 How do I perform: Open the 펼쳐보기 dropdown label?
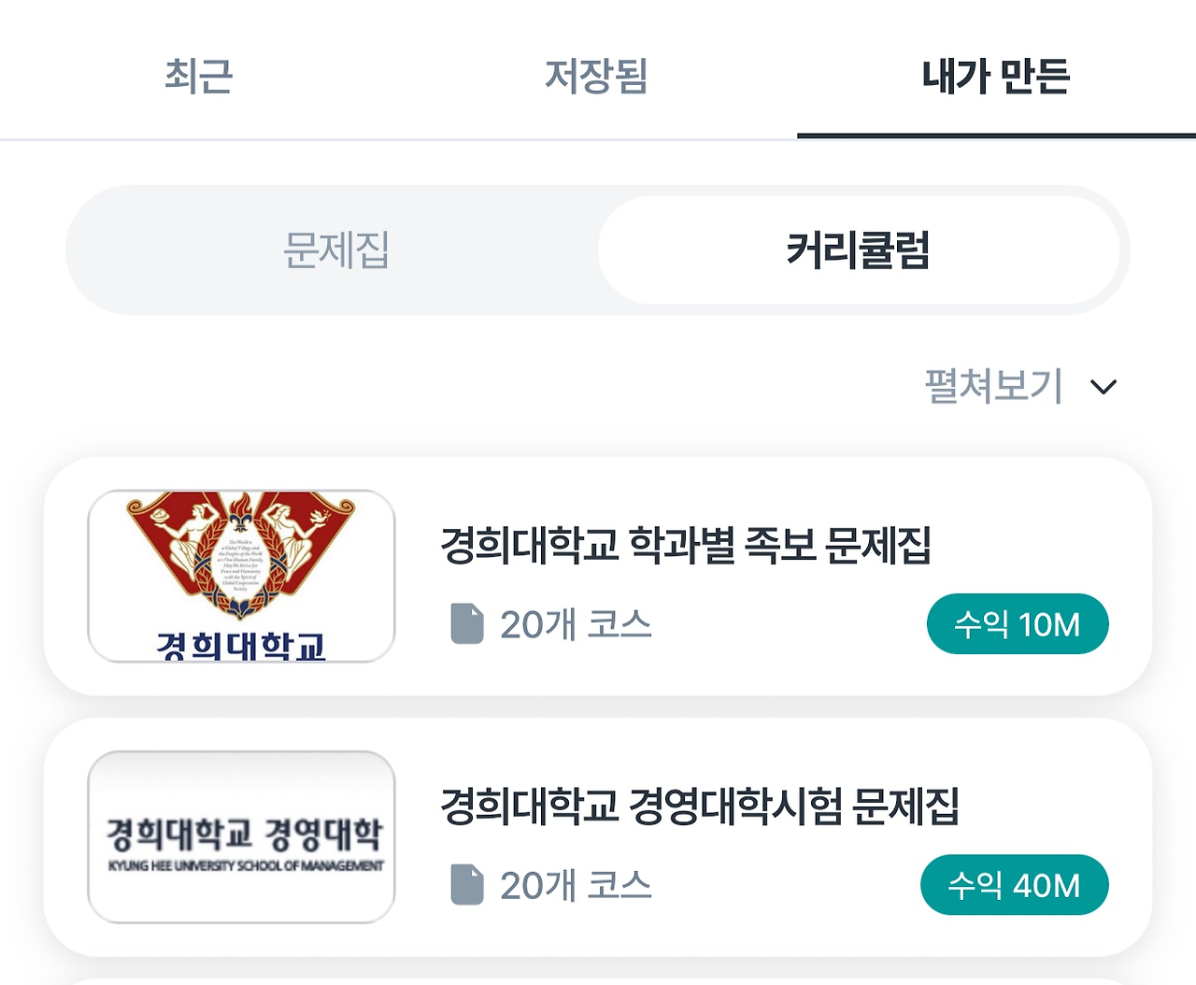(x=993, y=386)
